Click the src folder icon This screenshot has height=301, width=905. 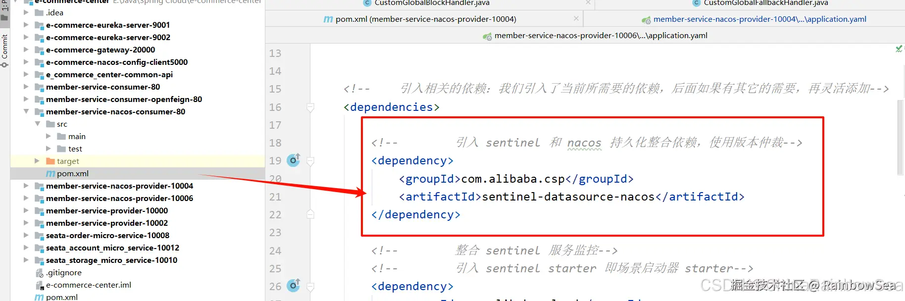[50, 124]
